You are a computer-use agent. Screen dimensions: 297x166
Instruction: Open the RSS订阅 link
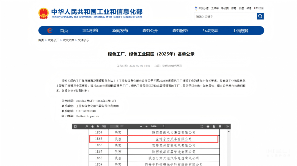[258, 8]
